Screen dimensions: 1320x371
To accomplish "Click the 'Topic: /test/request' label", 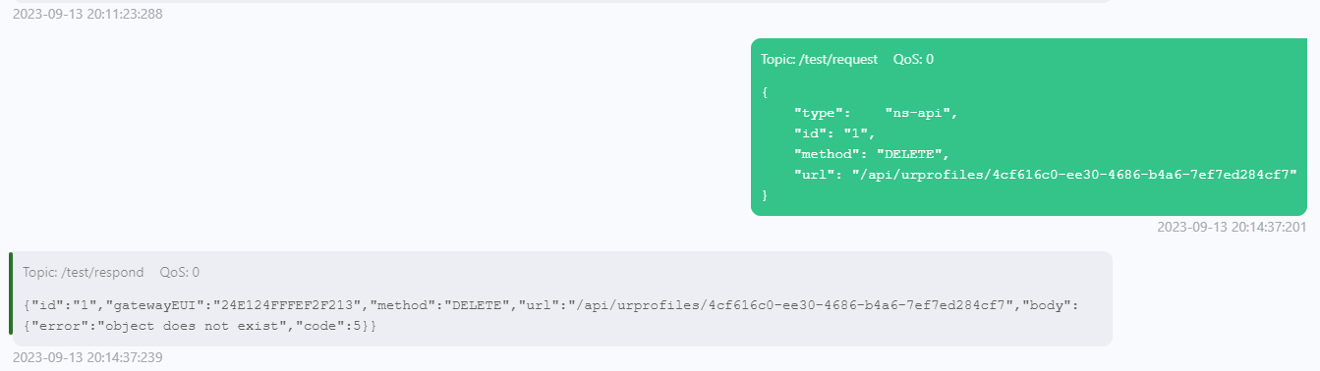I will pos(819,60).
